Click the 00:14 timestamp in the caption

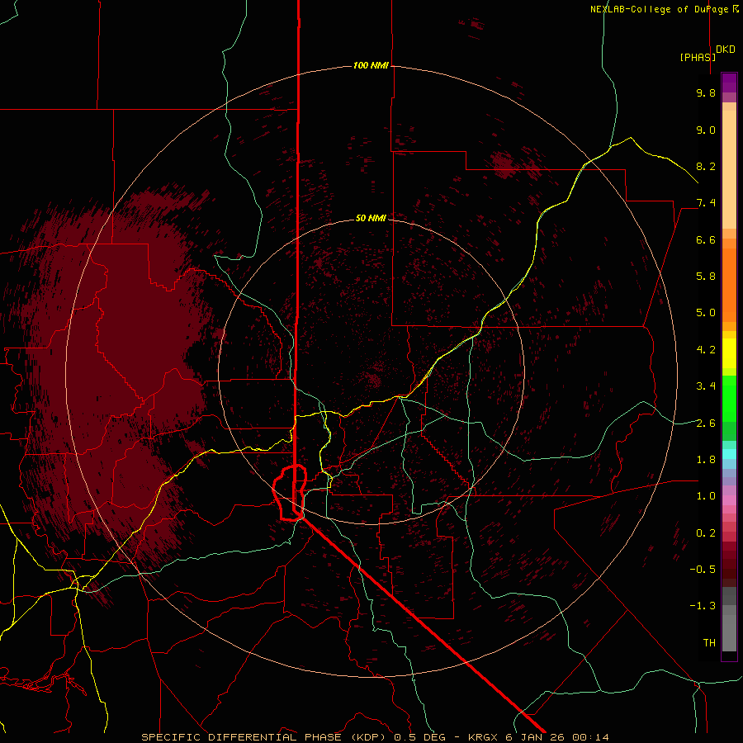(x=590, y=737)
